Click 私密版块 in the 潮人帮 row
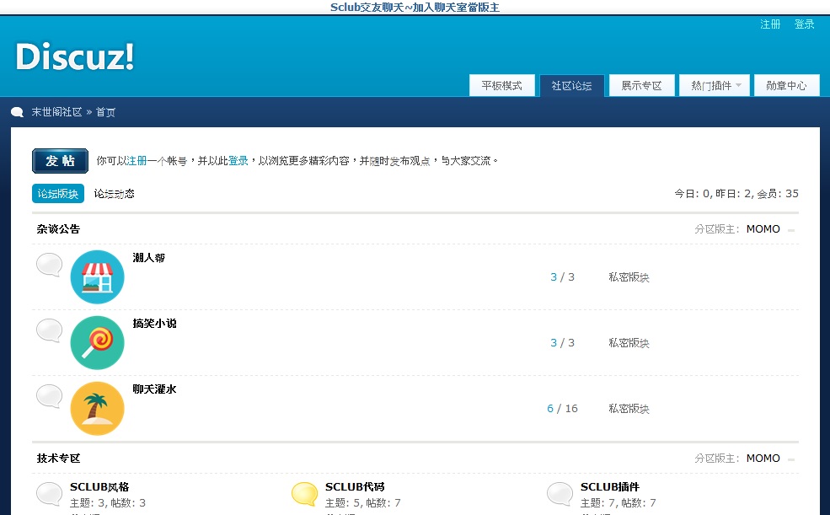This screenshot has width=830, height=515. pos(629,276)
